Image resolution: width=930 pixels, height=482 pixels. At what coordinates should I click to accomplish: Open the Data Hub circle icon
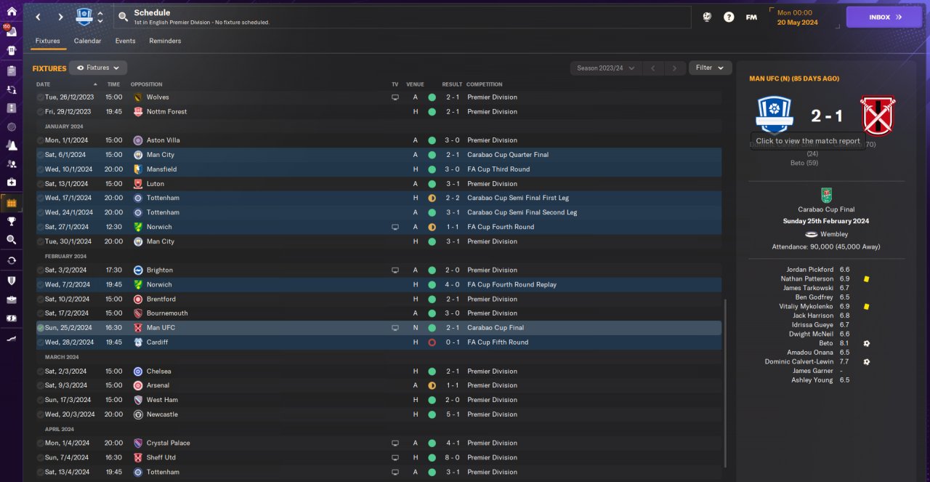[x=11, y=126]
